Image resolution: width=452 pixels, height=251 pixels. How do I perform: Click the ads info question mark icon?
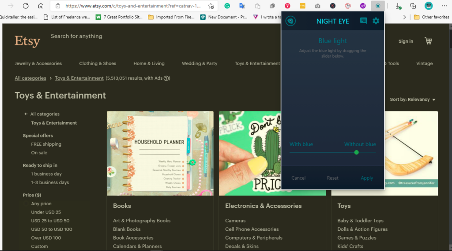point(166,78)
